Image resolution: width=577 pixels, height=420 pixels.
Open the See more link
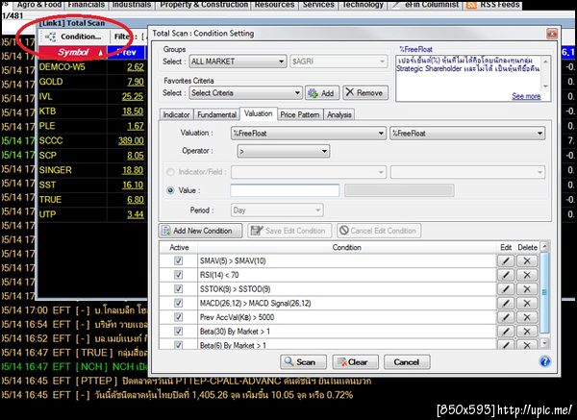click(526, 96)
